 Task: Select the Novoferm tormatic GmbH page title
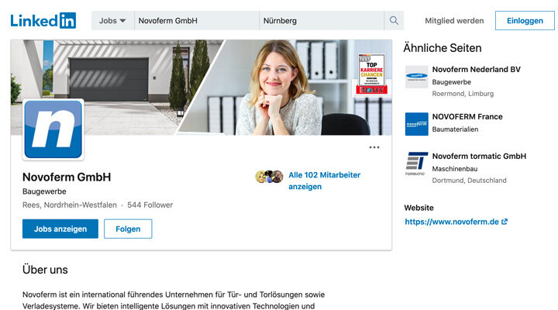click(479, 157)
